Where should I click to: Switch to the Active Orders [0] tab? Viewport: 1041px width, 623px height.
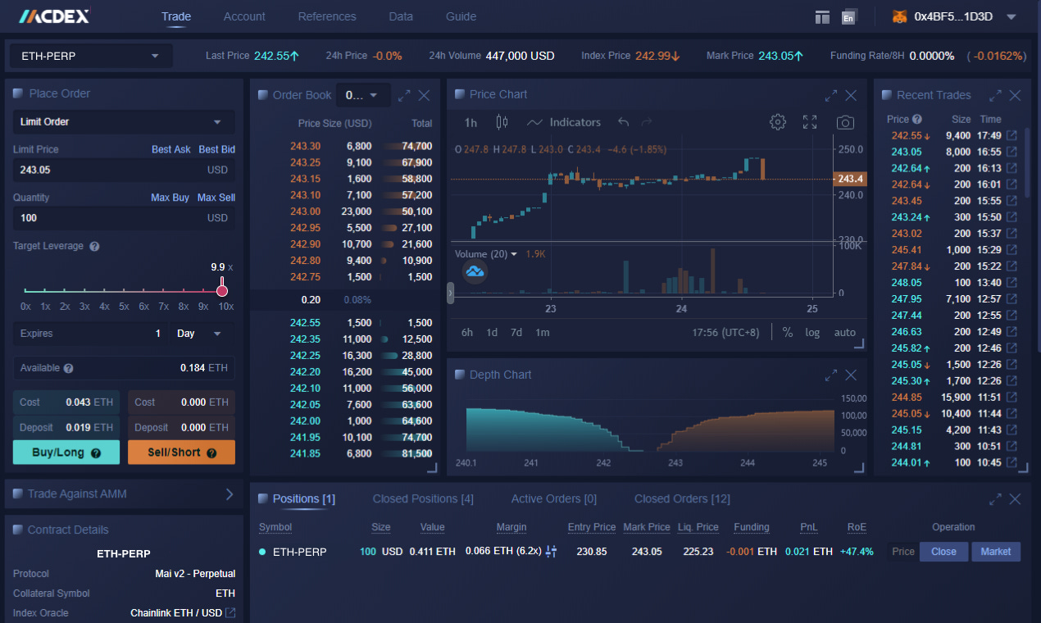(554, 498)
